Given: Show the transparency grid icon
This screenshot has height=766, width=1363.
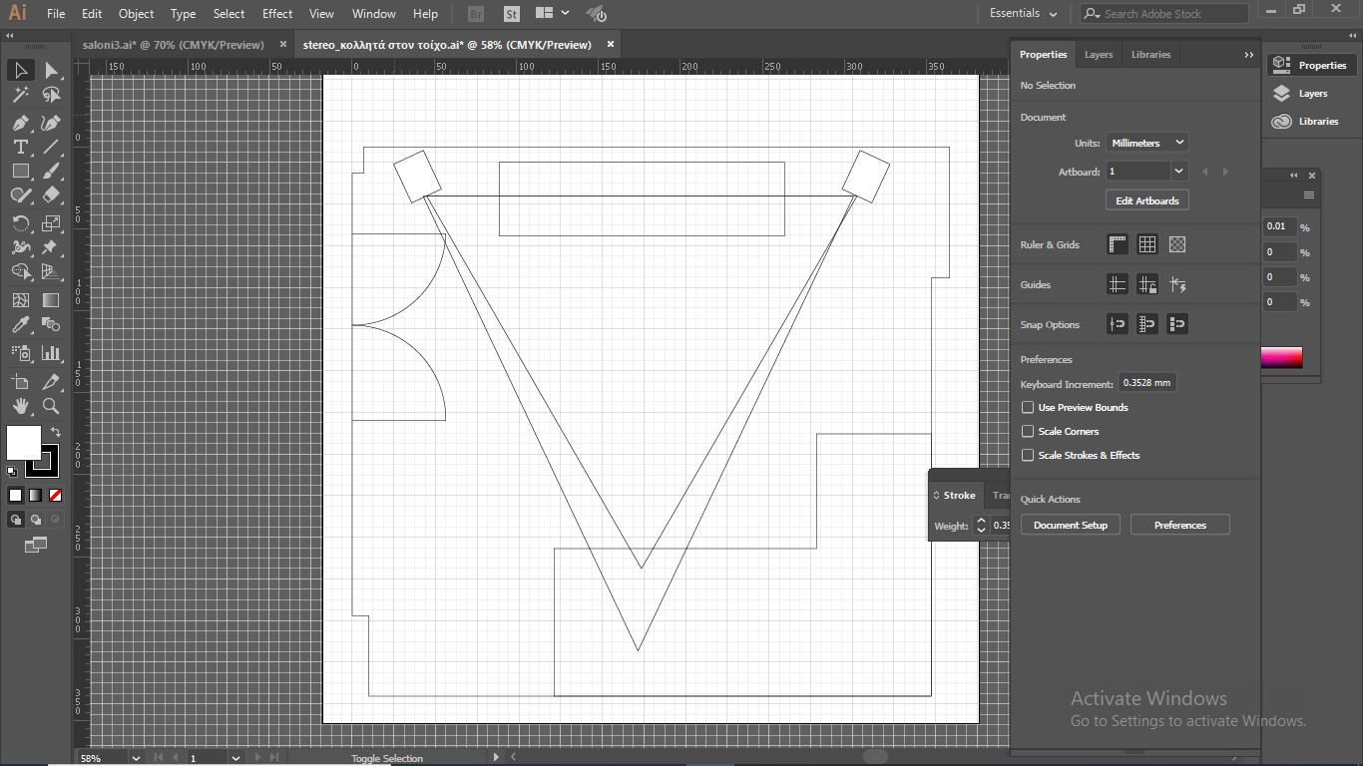Looking at the screenshot, I should point(1177,244).
